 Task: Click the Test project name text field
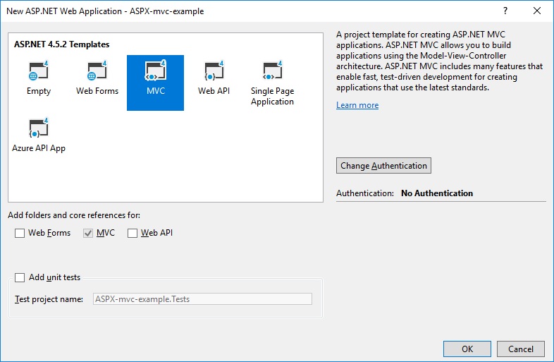point(202,298)
